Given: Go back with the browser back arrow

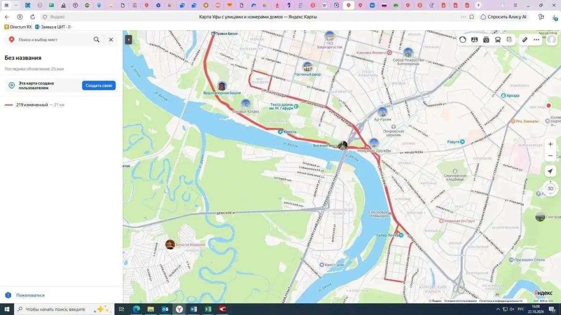Looking at the screenshot, I should pos(7,17).
